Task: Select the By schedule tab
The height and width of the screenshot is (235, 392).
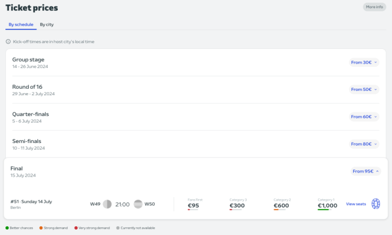Action: tap(21, 24)
